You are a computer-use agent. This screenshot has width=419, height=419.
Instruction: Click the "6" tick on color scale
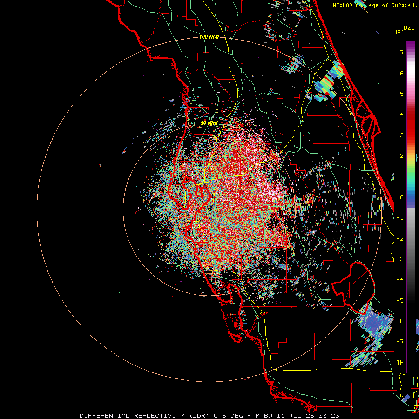click(402, 73)
